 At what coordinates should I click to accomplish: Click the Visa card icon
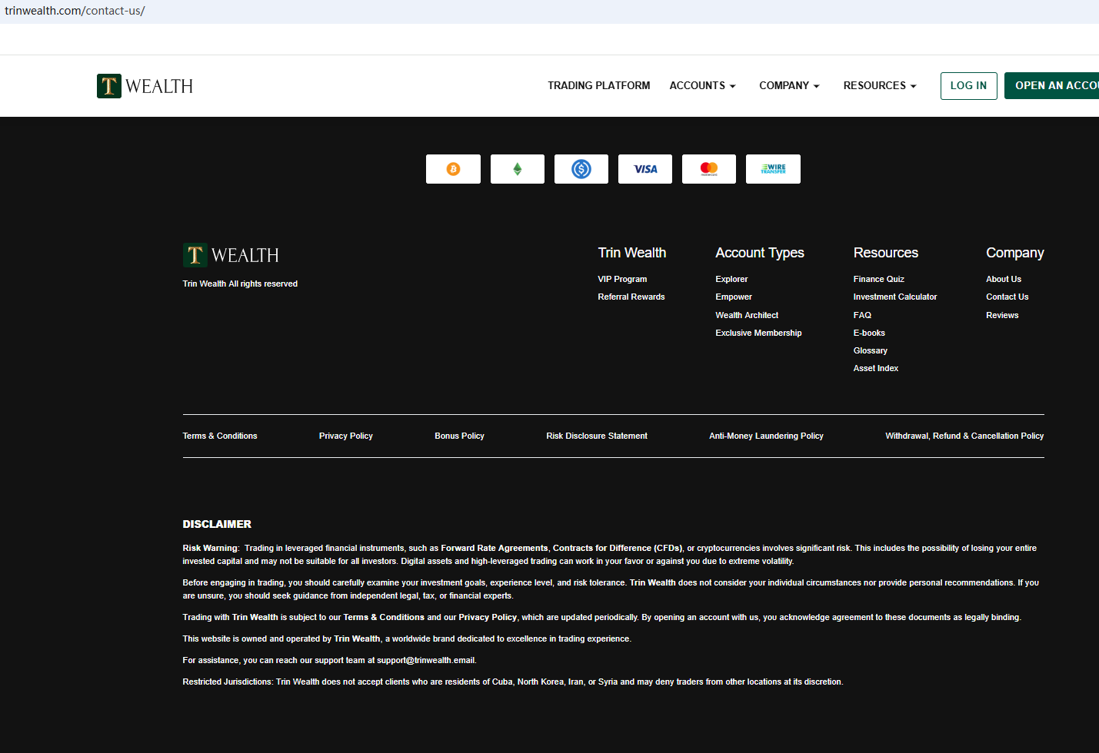(x=644, y=169)
